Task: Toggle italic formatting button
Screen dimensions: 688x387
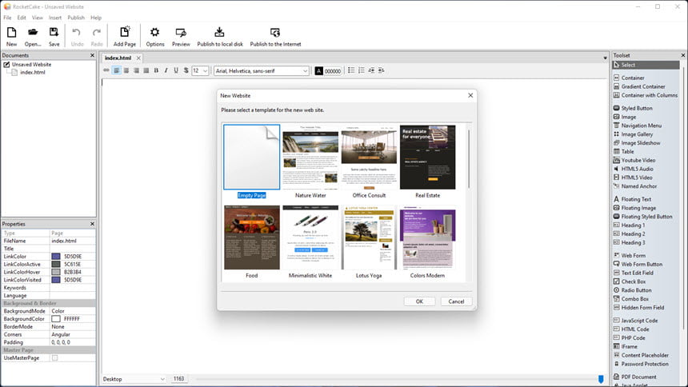Action: (x=166, y=70)
